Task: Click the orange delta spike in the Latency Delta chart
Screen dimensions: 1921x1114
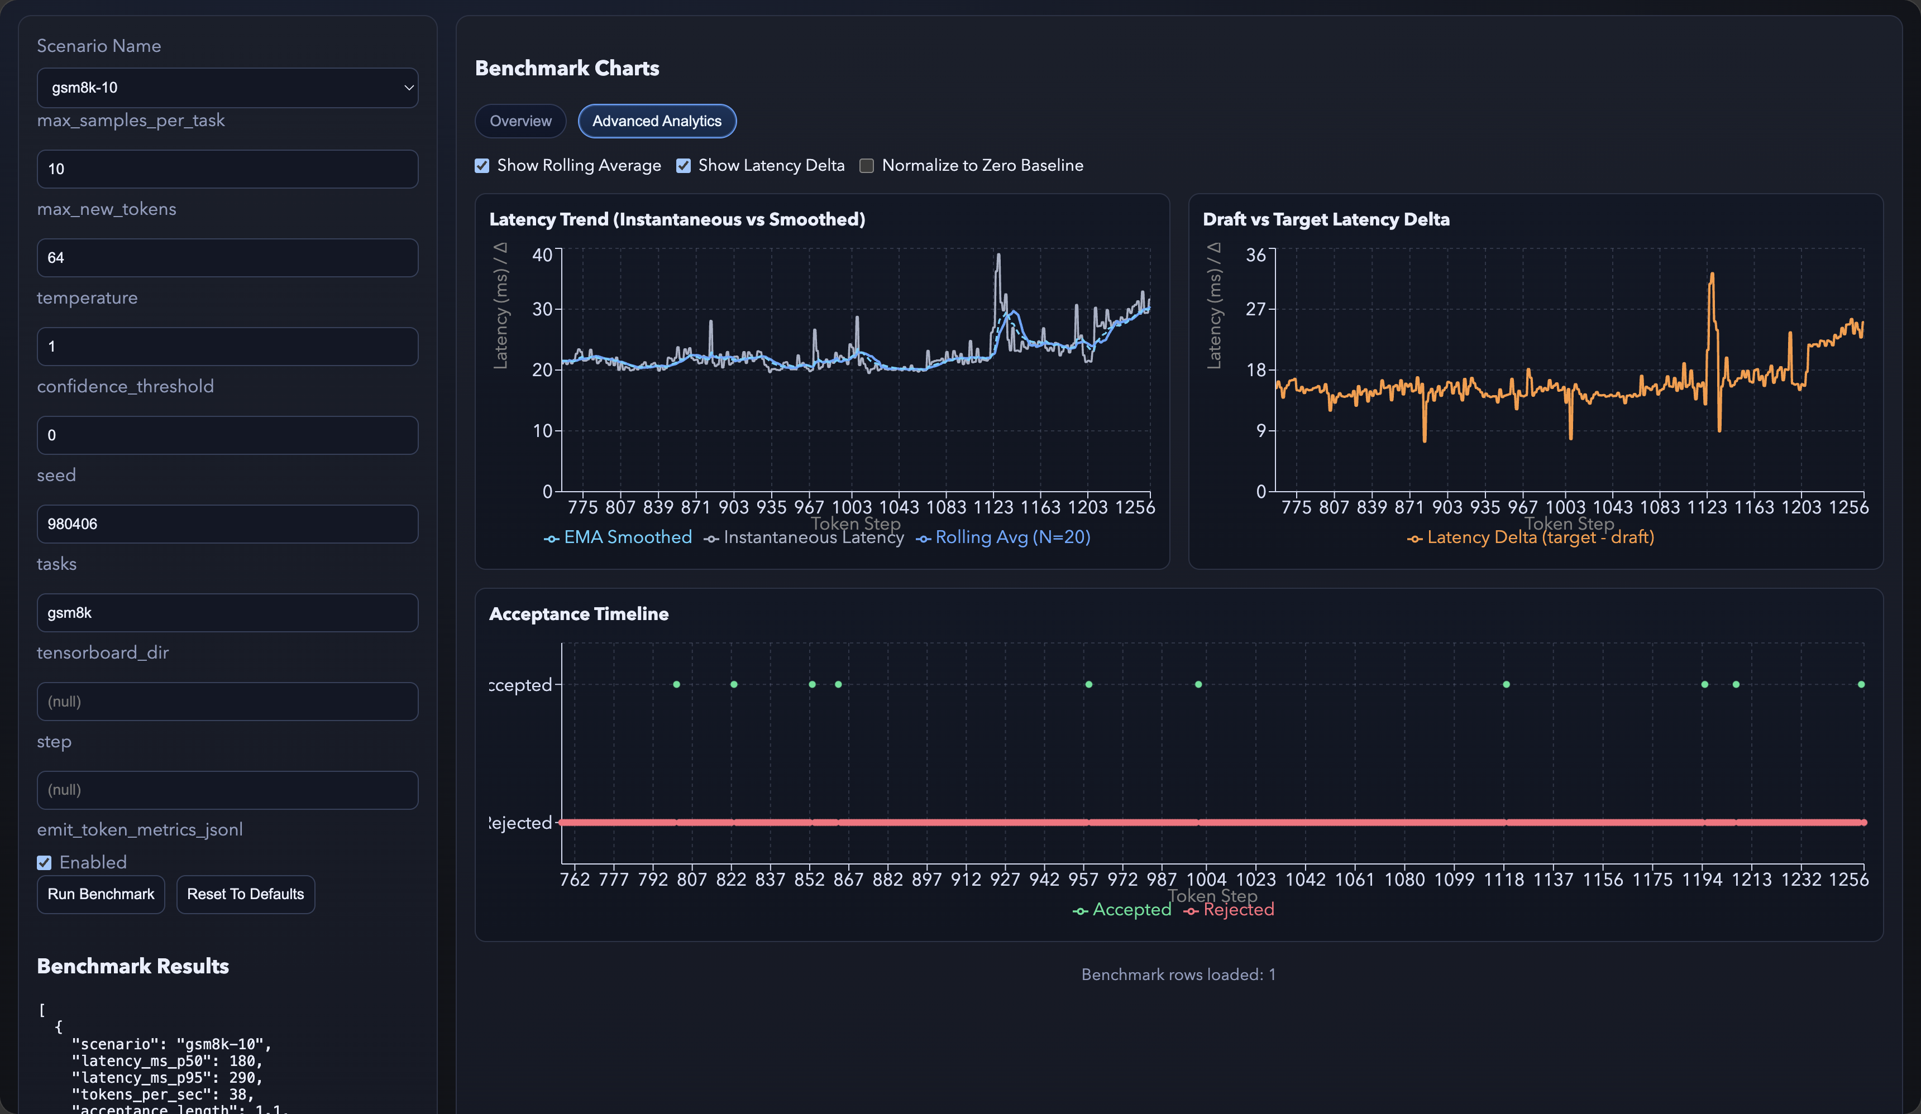Action: click(1712, 274)
